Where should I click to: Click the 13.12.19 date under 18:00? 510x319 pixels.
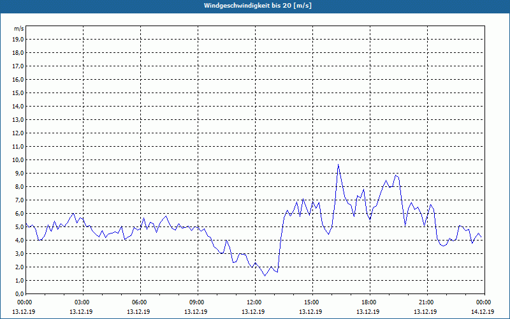point(368,311)
